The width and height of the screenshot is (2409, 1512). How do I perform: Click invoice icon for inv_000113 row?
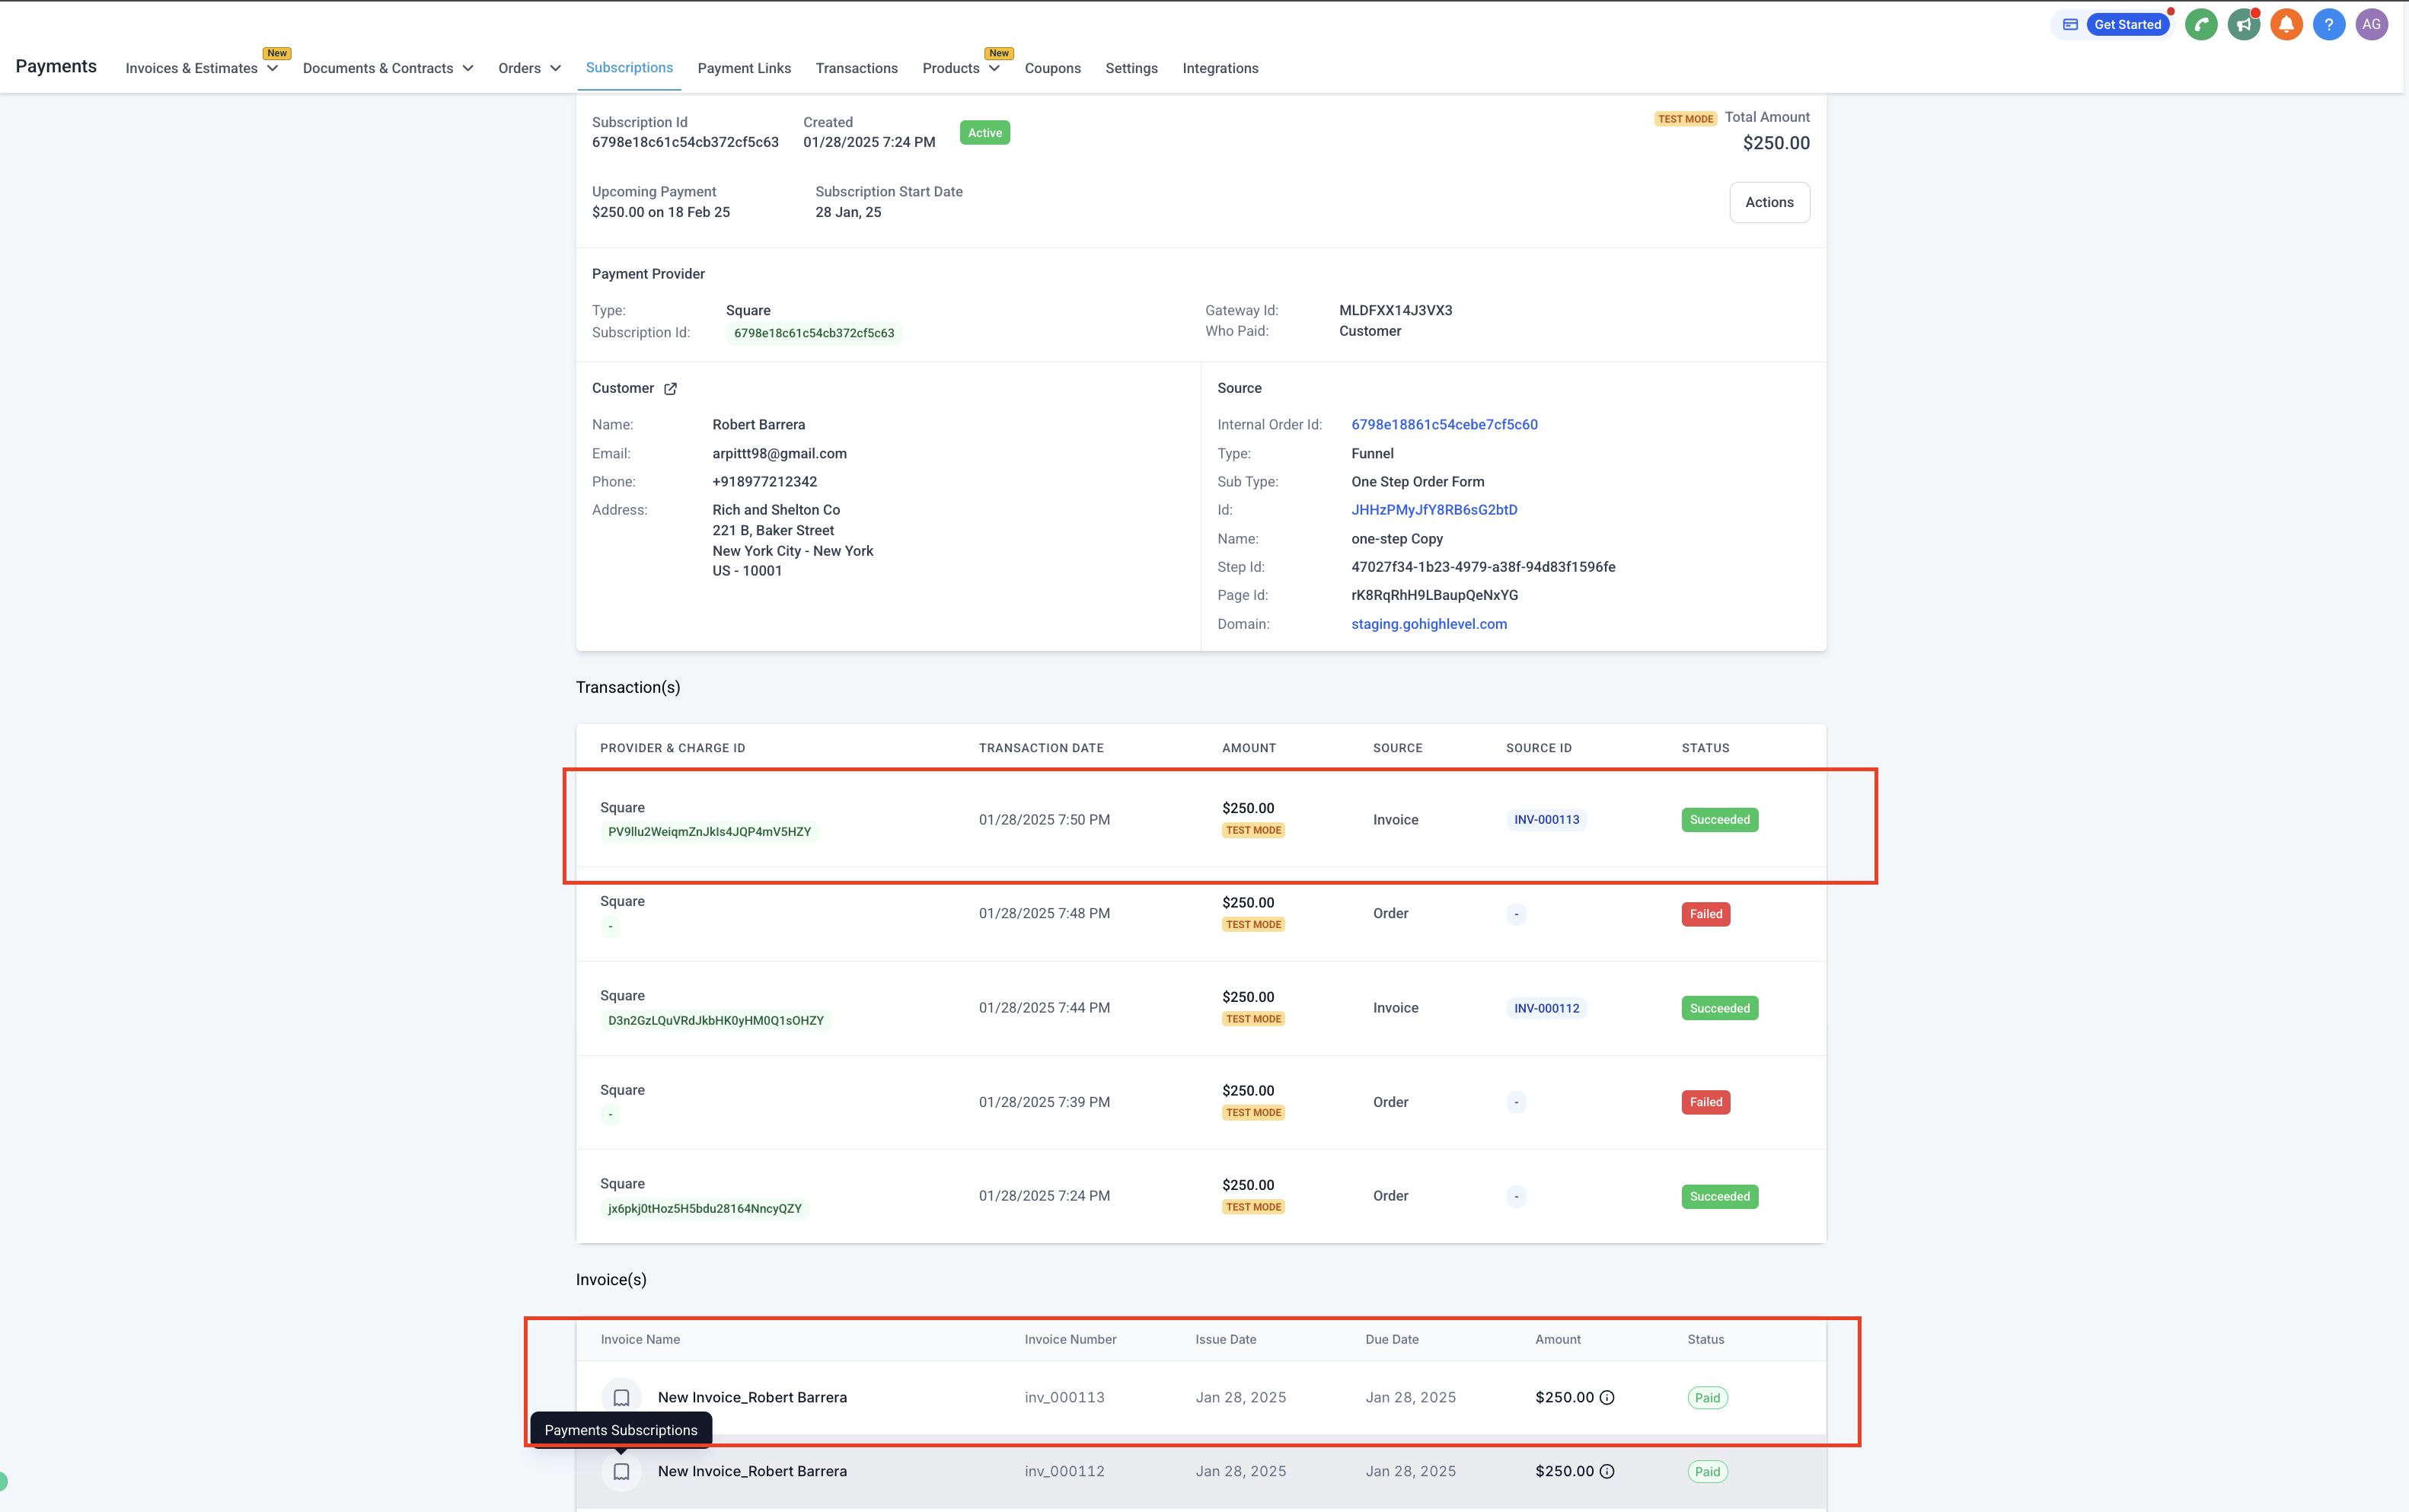point(621,1398)
